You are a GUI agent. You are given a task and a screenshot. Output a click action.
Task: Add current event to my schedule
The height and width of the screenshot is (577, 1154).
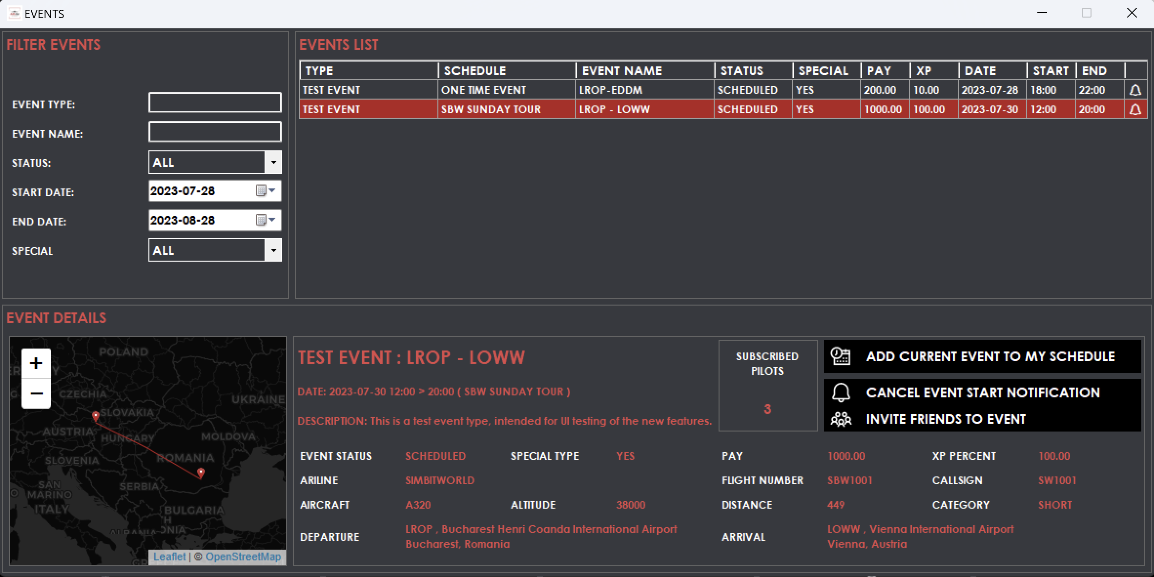(x=990, y=356)
